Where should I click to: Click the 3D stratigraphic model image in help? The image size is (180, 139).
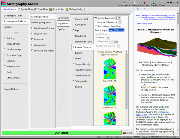(157, 47)
